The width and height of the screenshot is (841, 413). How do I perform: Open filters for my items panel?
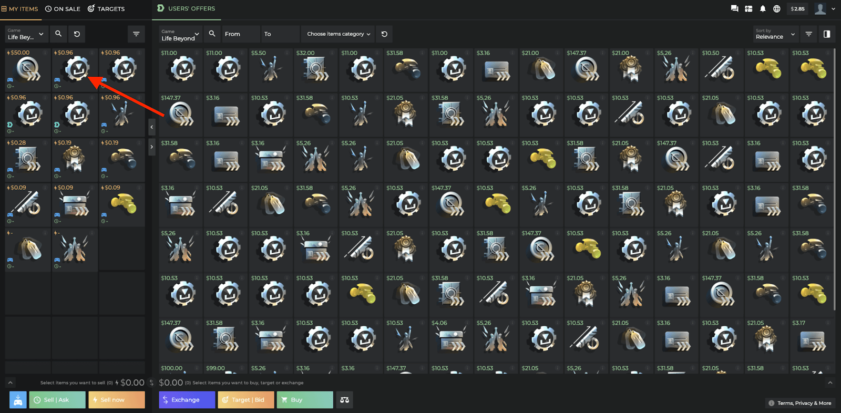point(136,34)
